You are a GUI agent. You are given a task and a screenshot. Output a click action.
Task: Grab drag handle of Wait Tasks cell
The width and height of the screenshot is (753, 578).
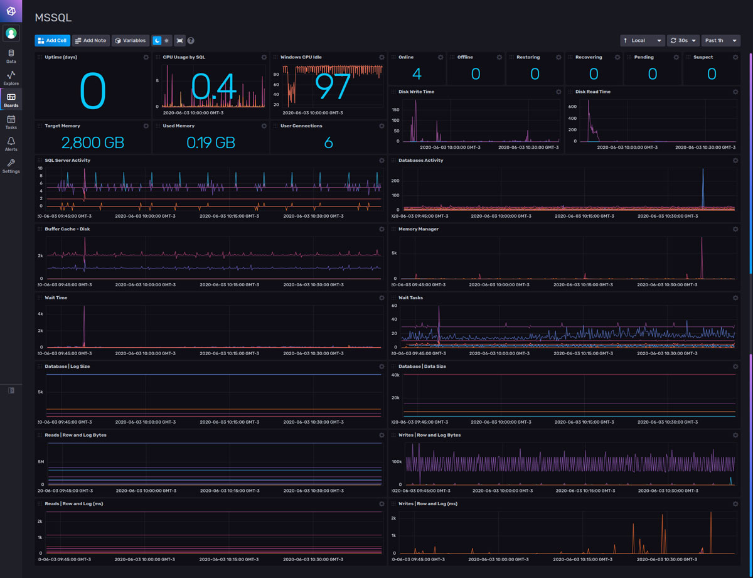pos(393,298)
